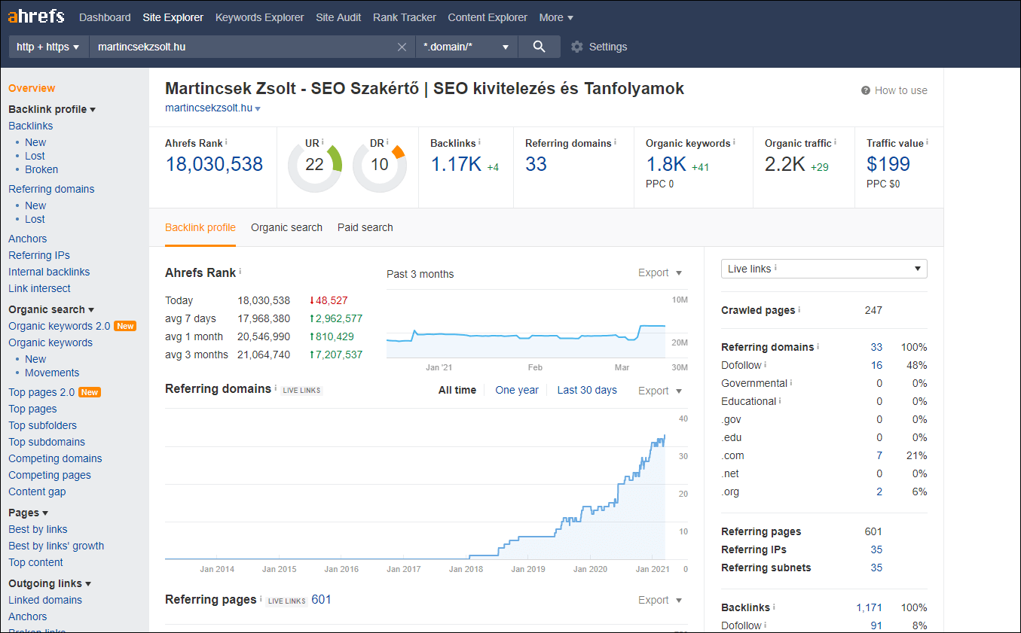This screenshot has height=633, width=1021.
Task: Select All time range for Referring domains
Action: tap(457, 390)
